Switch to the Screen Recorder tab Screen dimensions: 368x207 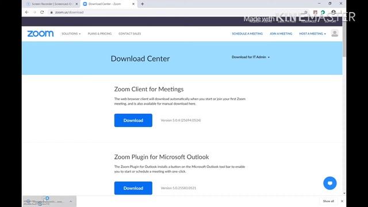tap(52, 4)
